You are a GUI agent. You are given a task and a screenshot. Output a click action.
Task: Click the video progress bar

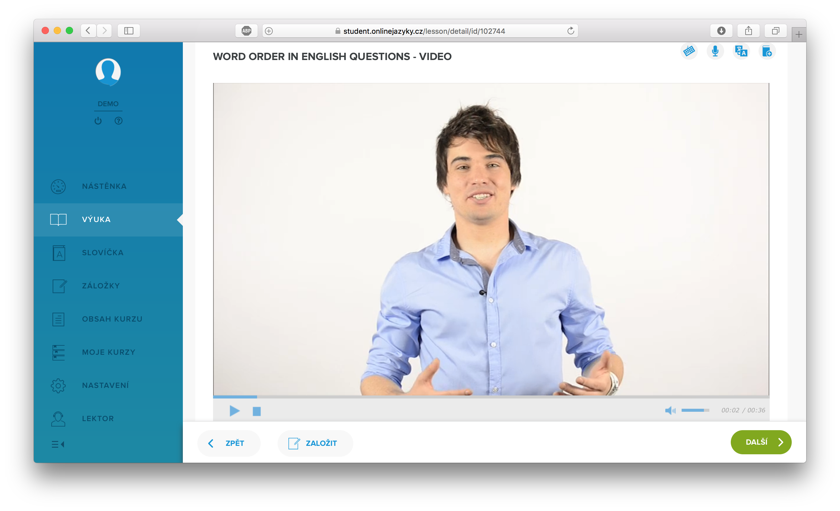pos(491,397)
